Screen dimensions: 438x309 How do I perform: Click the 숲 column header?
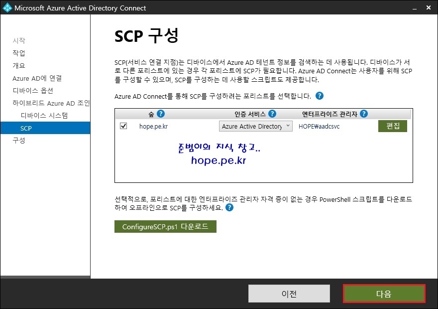[x=151, y=114]
